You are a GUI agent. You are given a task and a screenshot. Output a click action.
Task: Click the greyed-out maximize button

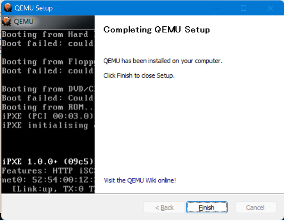pos(243,8)
